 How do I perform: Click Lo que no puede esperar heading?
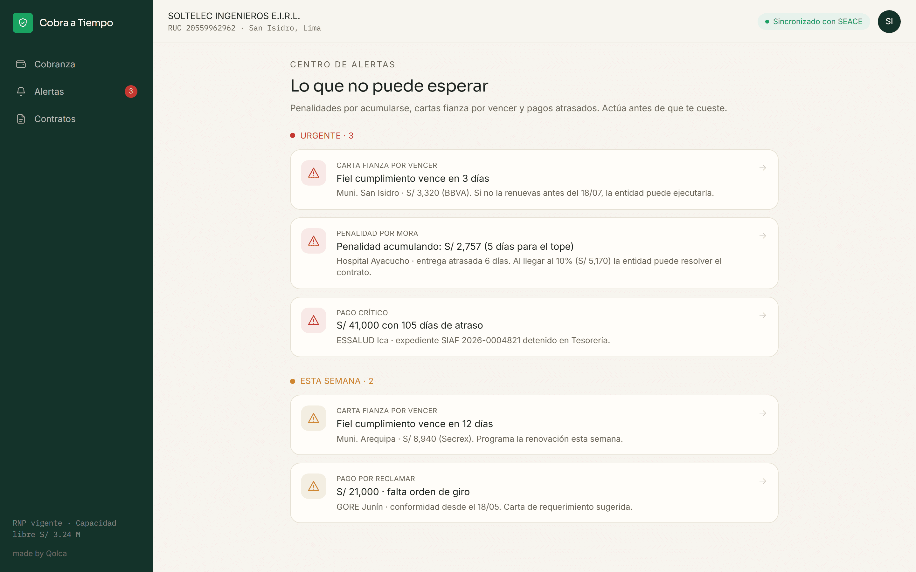tap(389, 86)
